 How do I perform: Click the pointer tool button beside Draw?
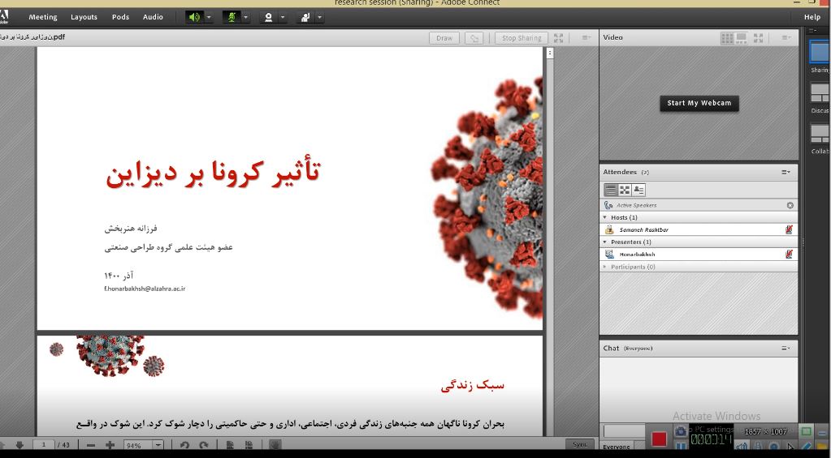click(474, 38)
